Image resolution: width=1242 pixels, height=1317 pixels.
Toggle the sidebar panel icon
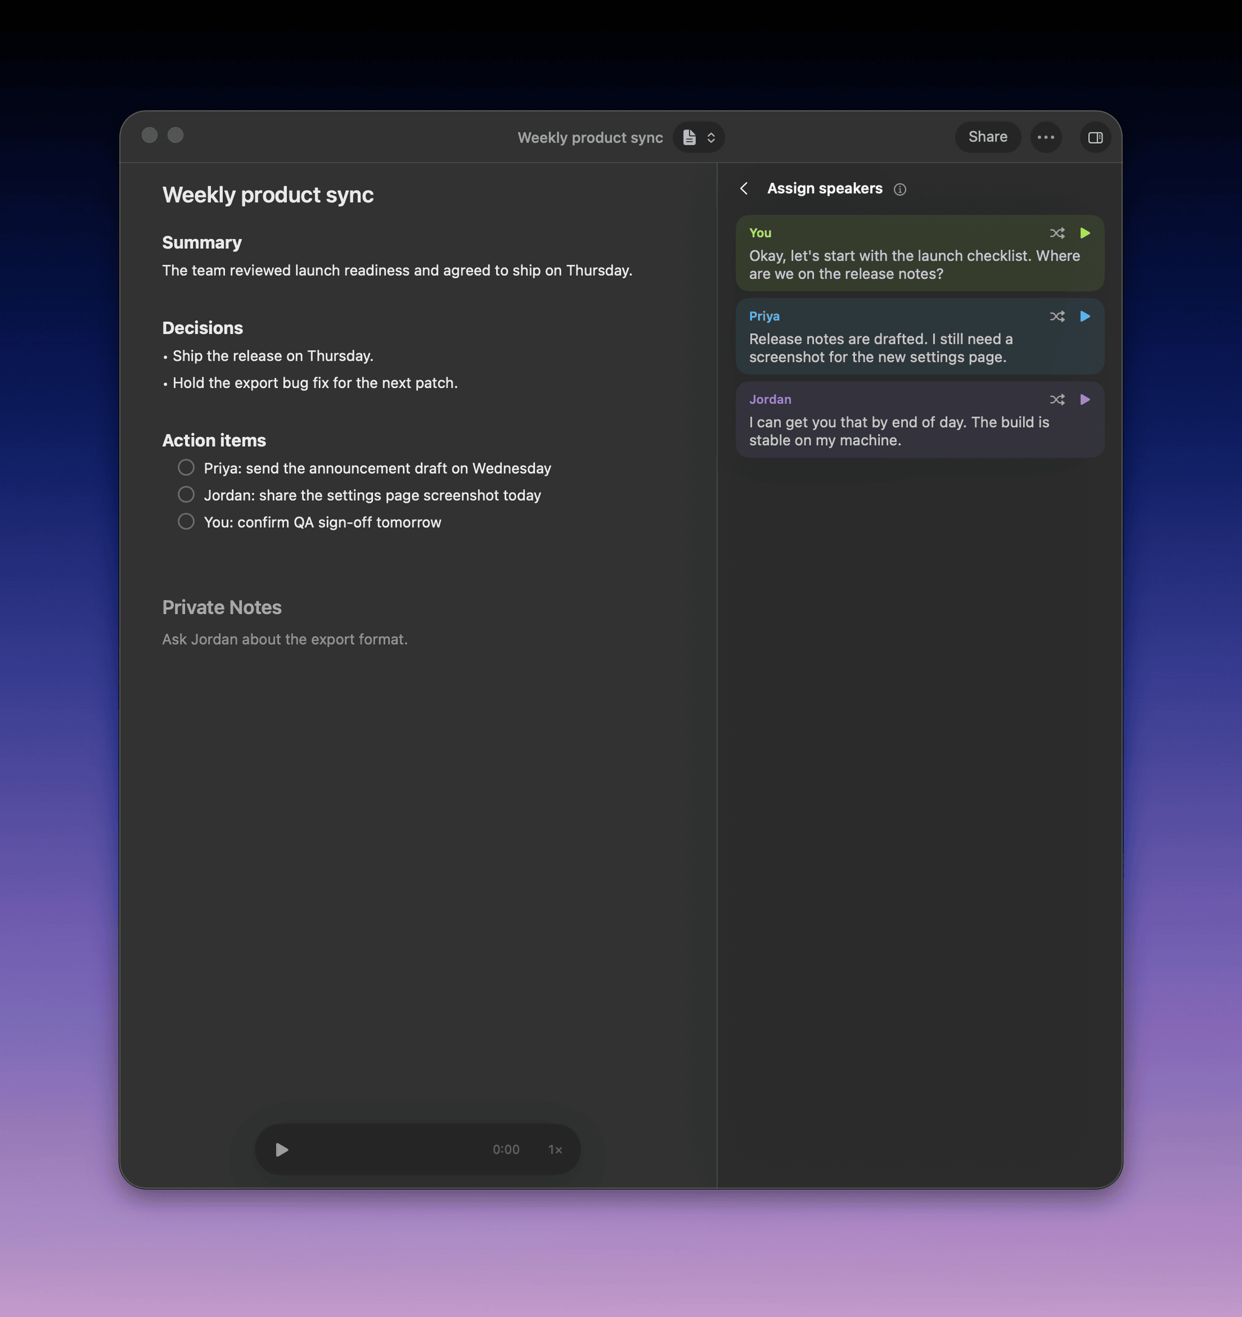(1095, 137)
